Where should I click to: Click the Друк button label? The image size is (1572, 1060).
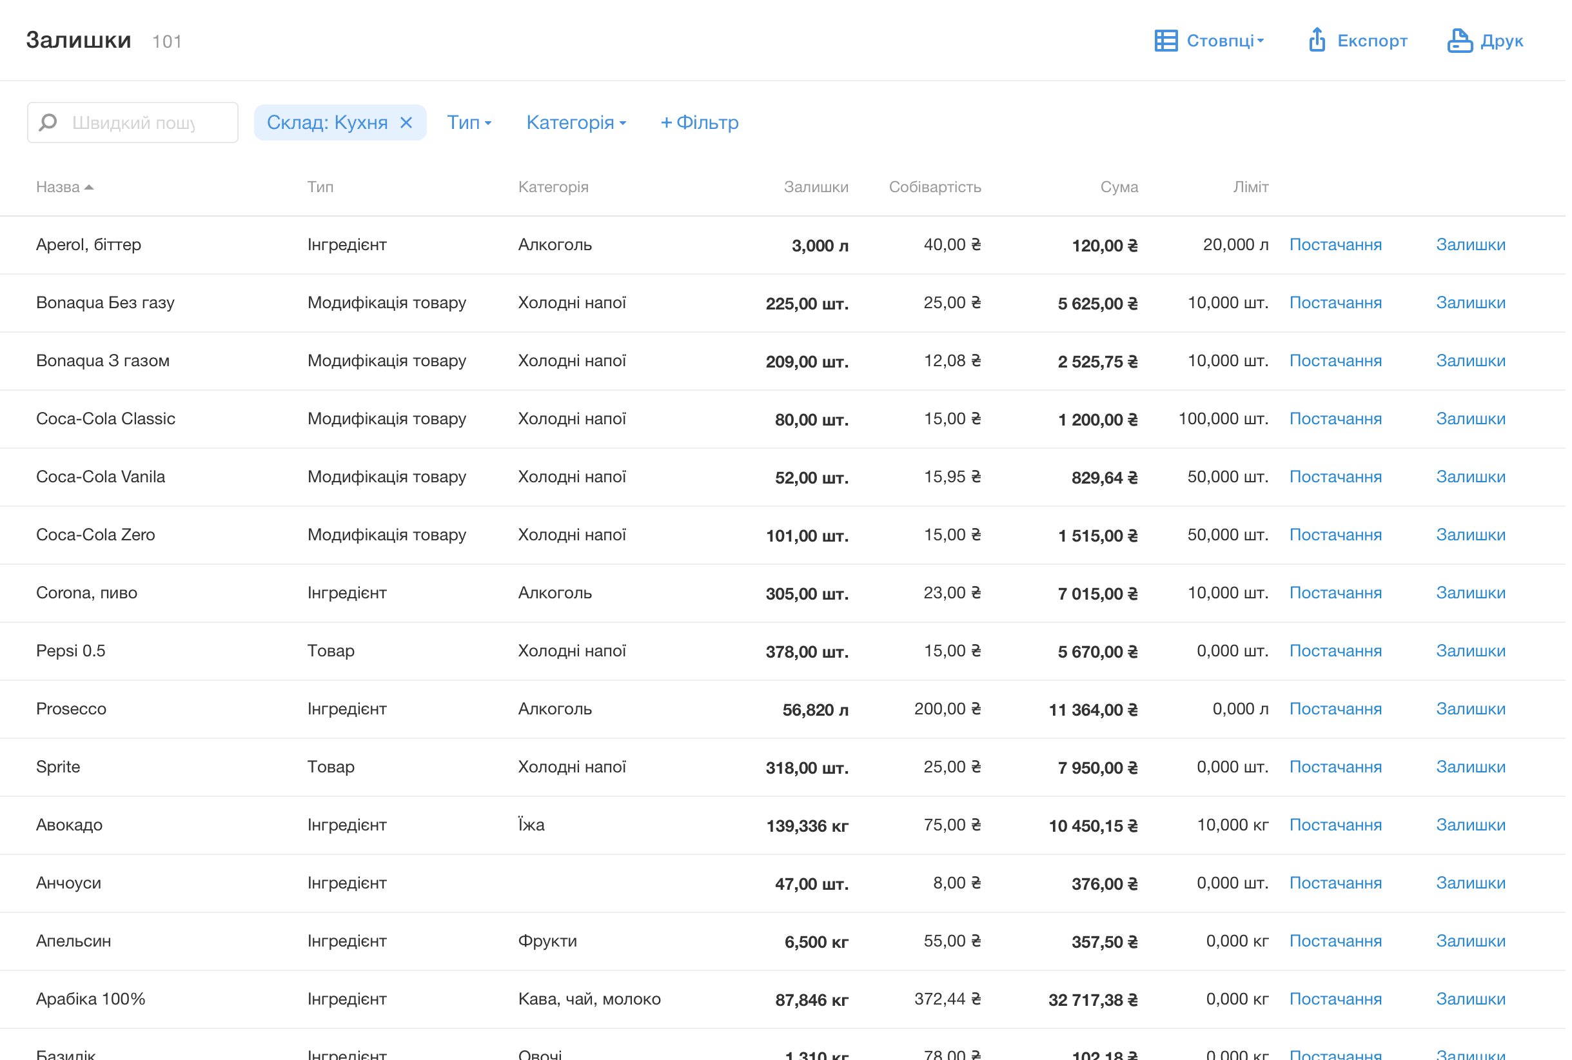click(1501, 41)
